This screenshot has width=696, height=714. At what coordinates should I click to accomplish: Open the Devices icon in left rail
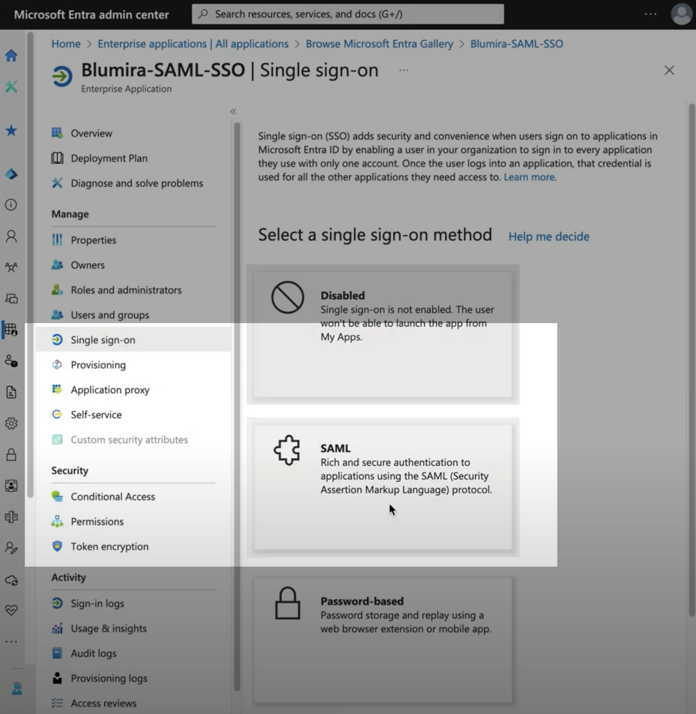point(11,299)
